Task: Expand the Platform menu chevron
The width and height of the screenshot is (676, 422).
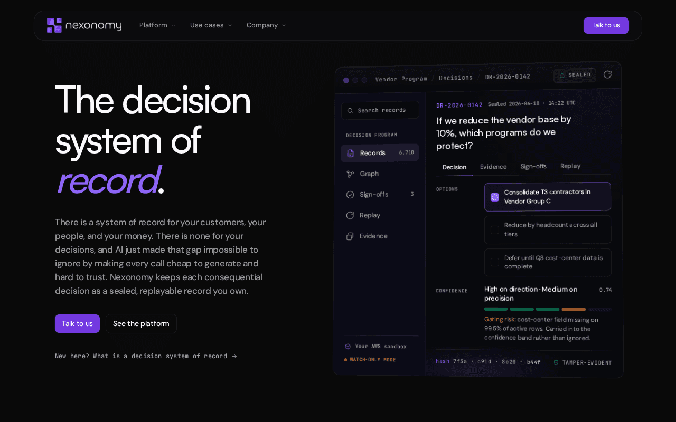Action: 173,25
